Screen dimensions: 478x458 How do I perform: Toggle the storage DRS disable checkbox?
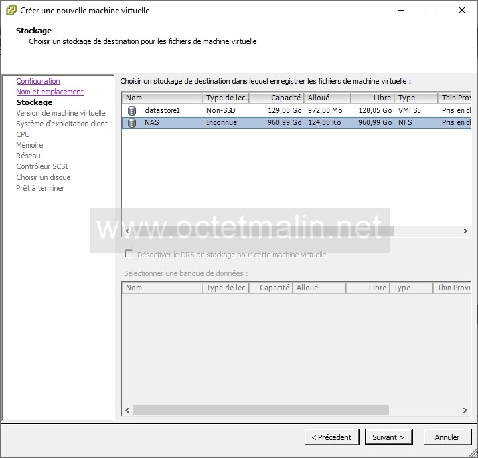(x=129, y=254)
